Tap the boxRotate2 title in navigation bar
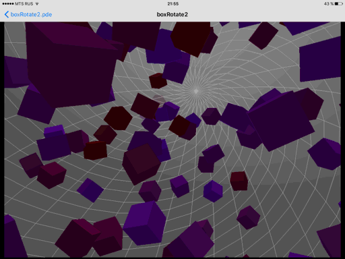Screen dimensions: 345x259 [x=172, y=14]
